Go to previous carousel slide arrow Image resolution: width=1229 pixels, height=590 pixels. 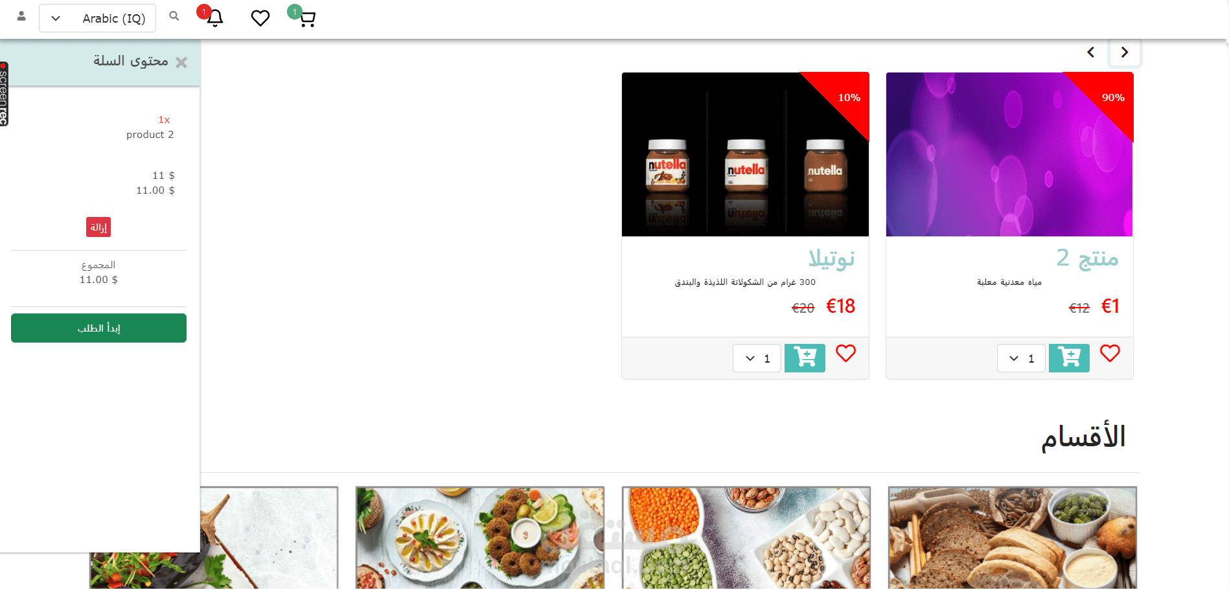pos(1091,52)
